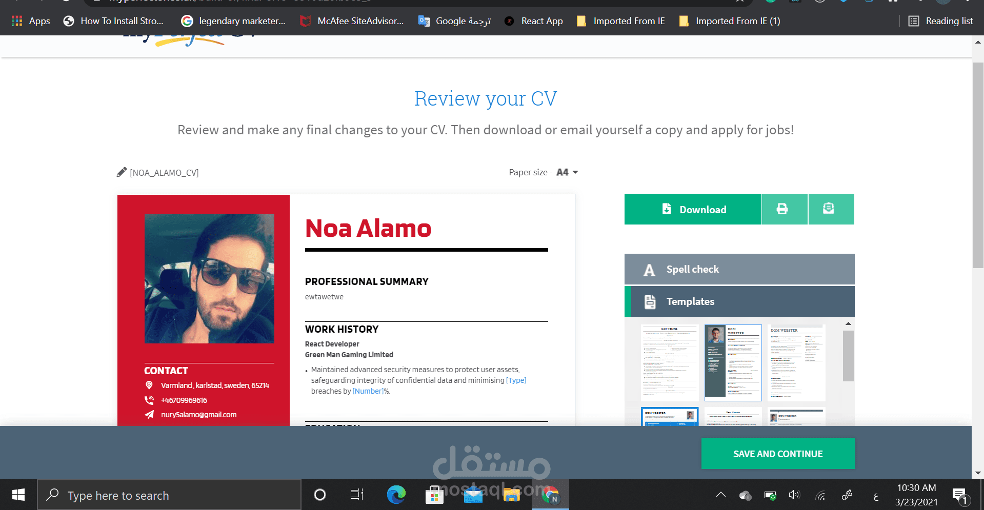984x510 pixels.
Task: Click the [Type] placeholder in work history
Action: (x=516, y=380)
